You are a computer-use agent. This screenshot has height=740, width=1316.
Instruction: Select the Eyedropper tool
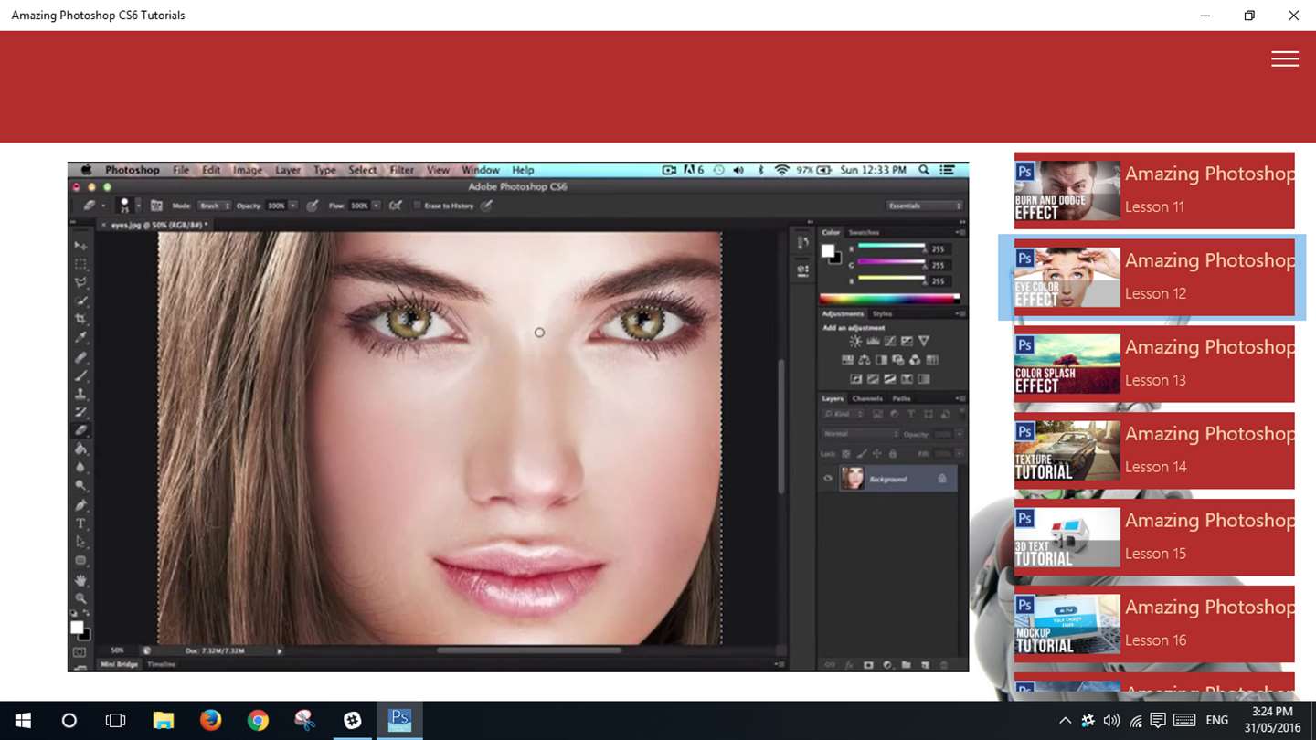point(80,339)
